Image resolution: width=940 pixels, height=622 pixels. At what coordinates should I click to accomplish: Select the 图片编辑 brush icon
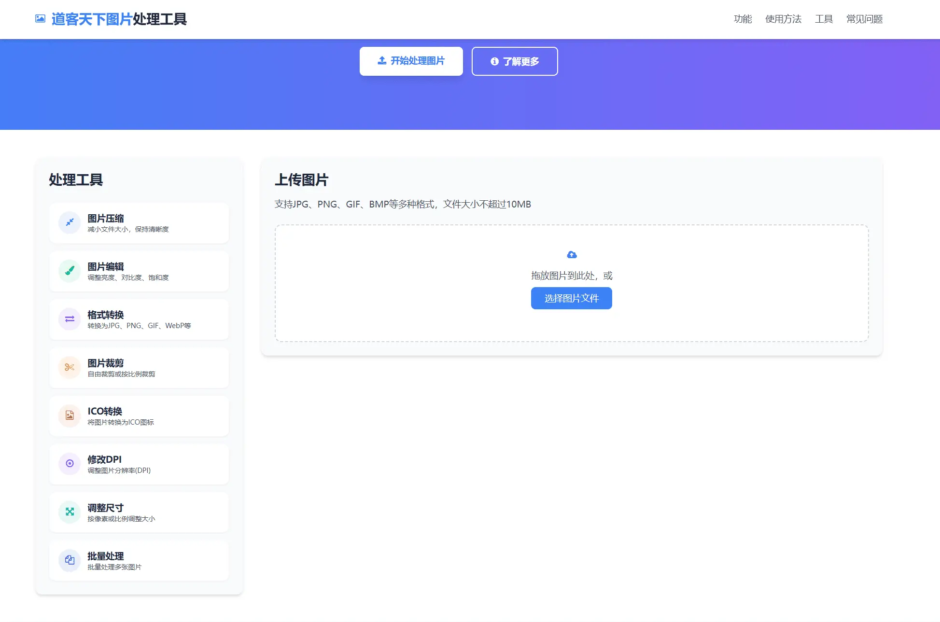pos(69,271)
